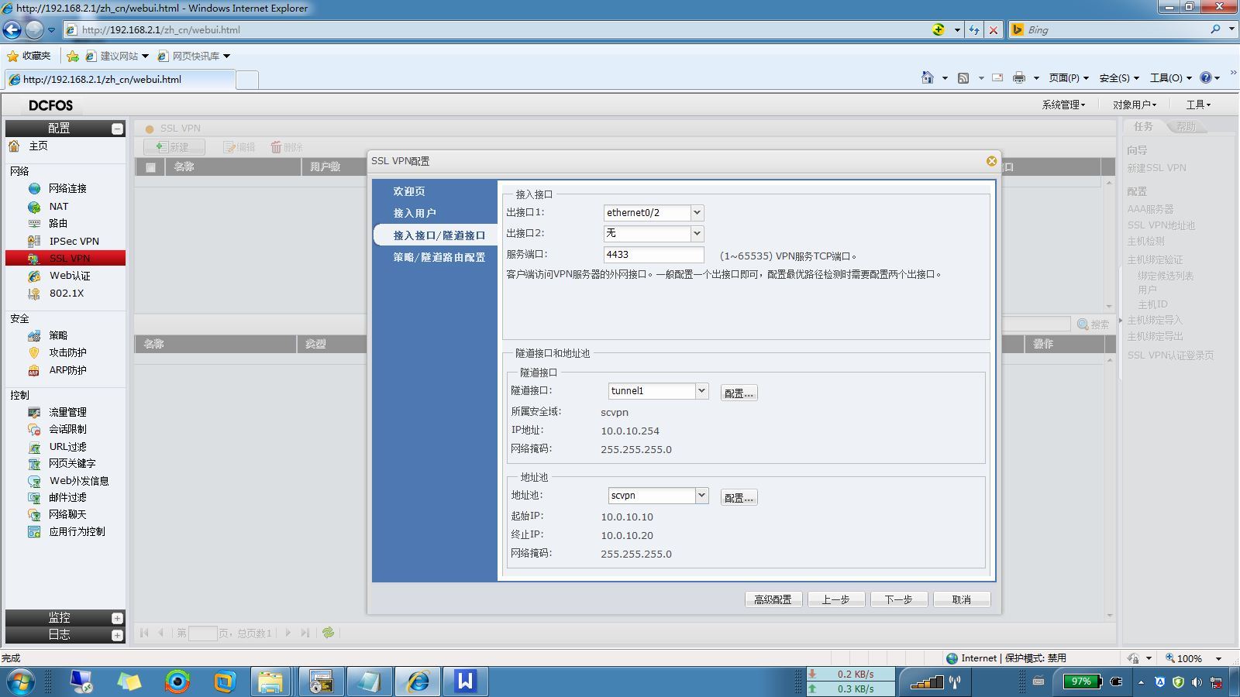1240x697 pixels.
Task: Open the IE 安全(S) menu
Action: (x=1119, y=77)
